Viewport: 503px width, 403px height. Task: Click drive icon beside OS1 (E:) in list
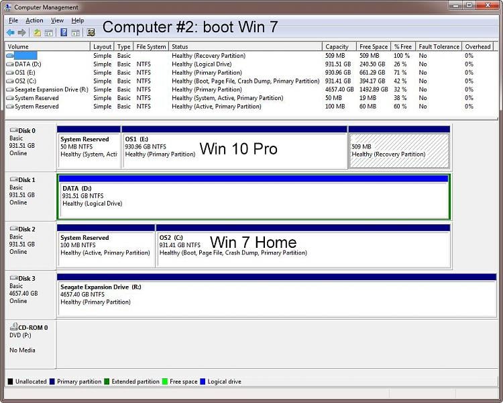click(x=10, y=73)
